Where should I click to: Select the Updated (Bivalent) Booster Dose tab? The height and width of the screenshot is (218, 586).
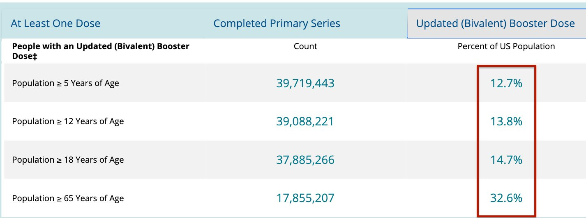pyautogui.click(x=495, y=23)
